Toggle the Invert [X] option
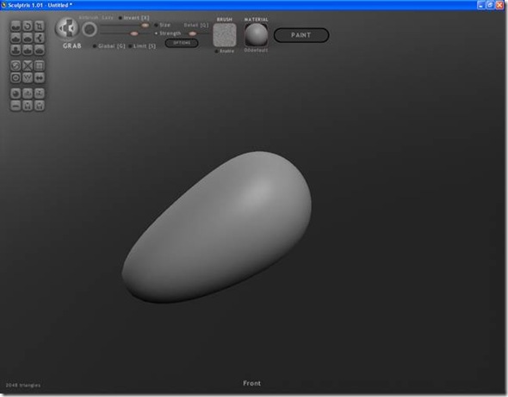 point(133,18)
